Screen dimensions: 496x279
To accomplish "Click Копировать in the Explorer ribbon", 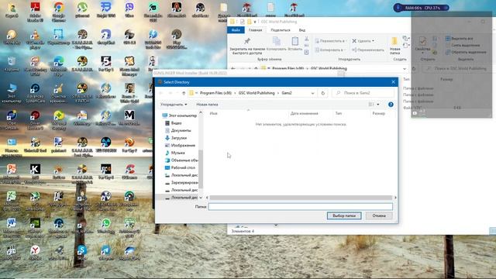I will tap(277, 44).
